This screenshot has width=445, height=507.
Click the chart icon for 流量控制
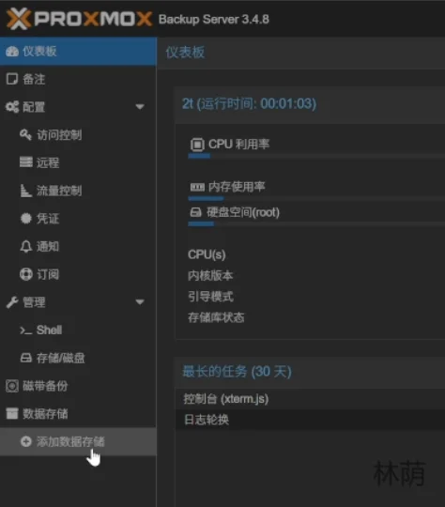click(x=26, y=191)
